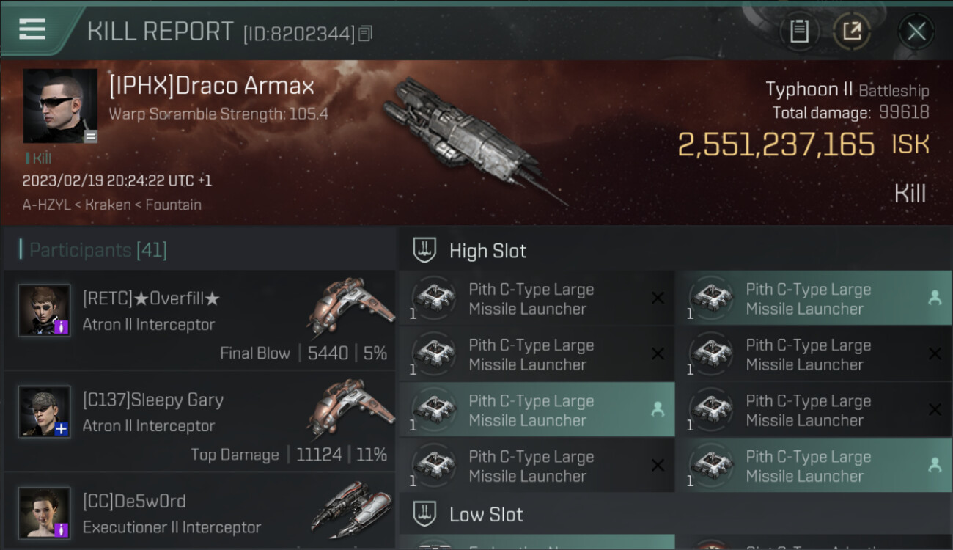Open Sleepy Gary's character portrait
This screenshot has width=953, height=550.
click(x=45, y=412)
